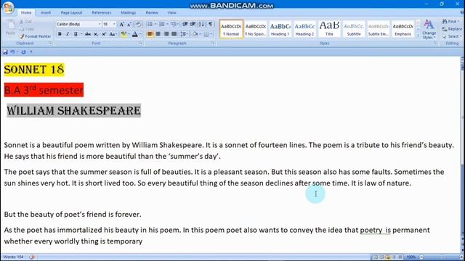The width and height of the screenshot is (465, 261).
Task: Click the Grow Font icon
Action: coord(121,24)
